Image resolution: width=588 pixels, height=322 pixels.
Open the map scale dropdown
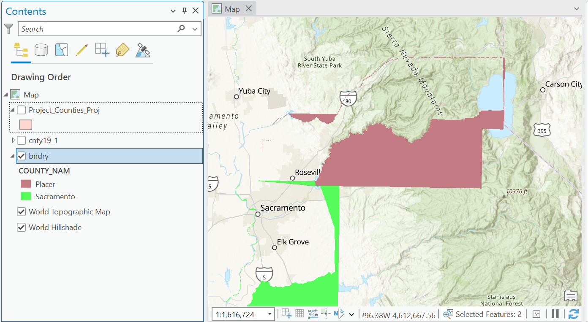tap(269, 314)
